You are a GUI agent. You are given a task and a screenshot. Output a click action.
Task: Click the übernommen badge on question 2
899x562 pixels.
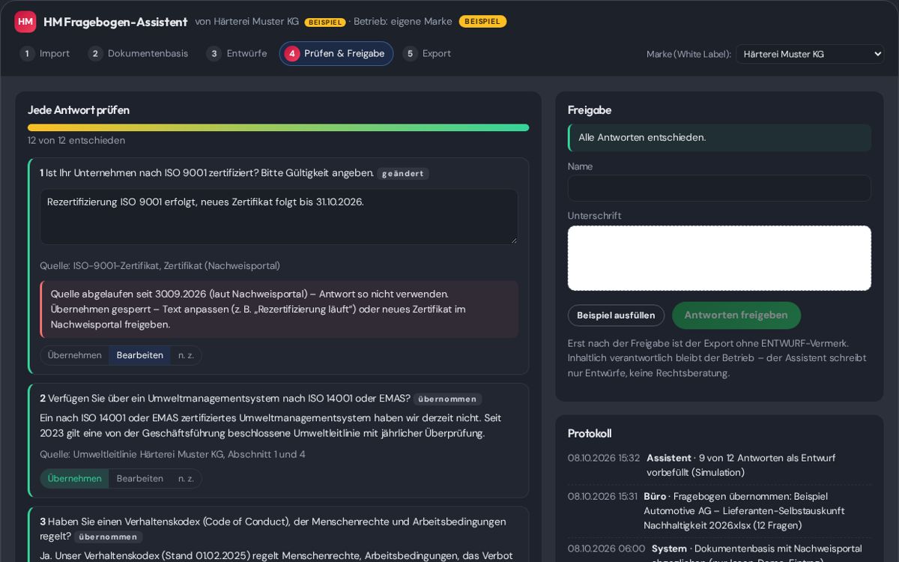pos(447,399)
